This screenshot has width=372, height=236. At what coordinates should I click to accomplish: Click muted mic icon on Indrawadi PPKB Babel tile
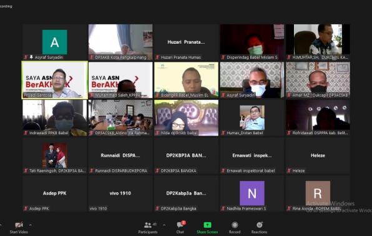pos(26,133)
